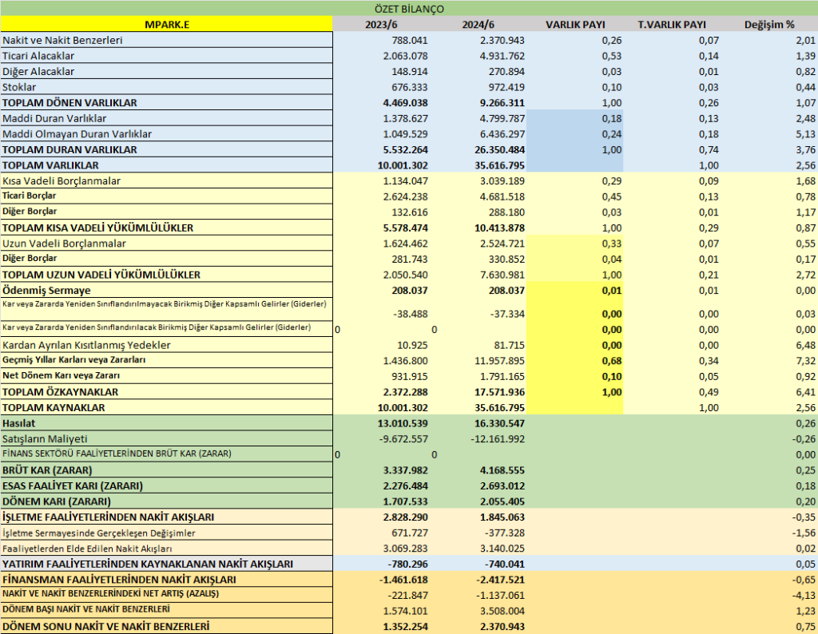This screenshot has height=634, width=818.
Task: Click the DÖNEM KARI (ZARARI) label cell
Action: coord(166,501)
